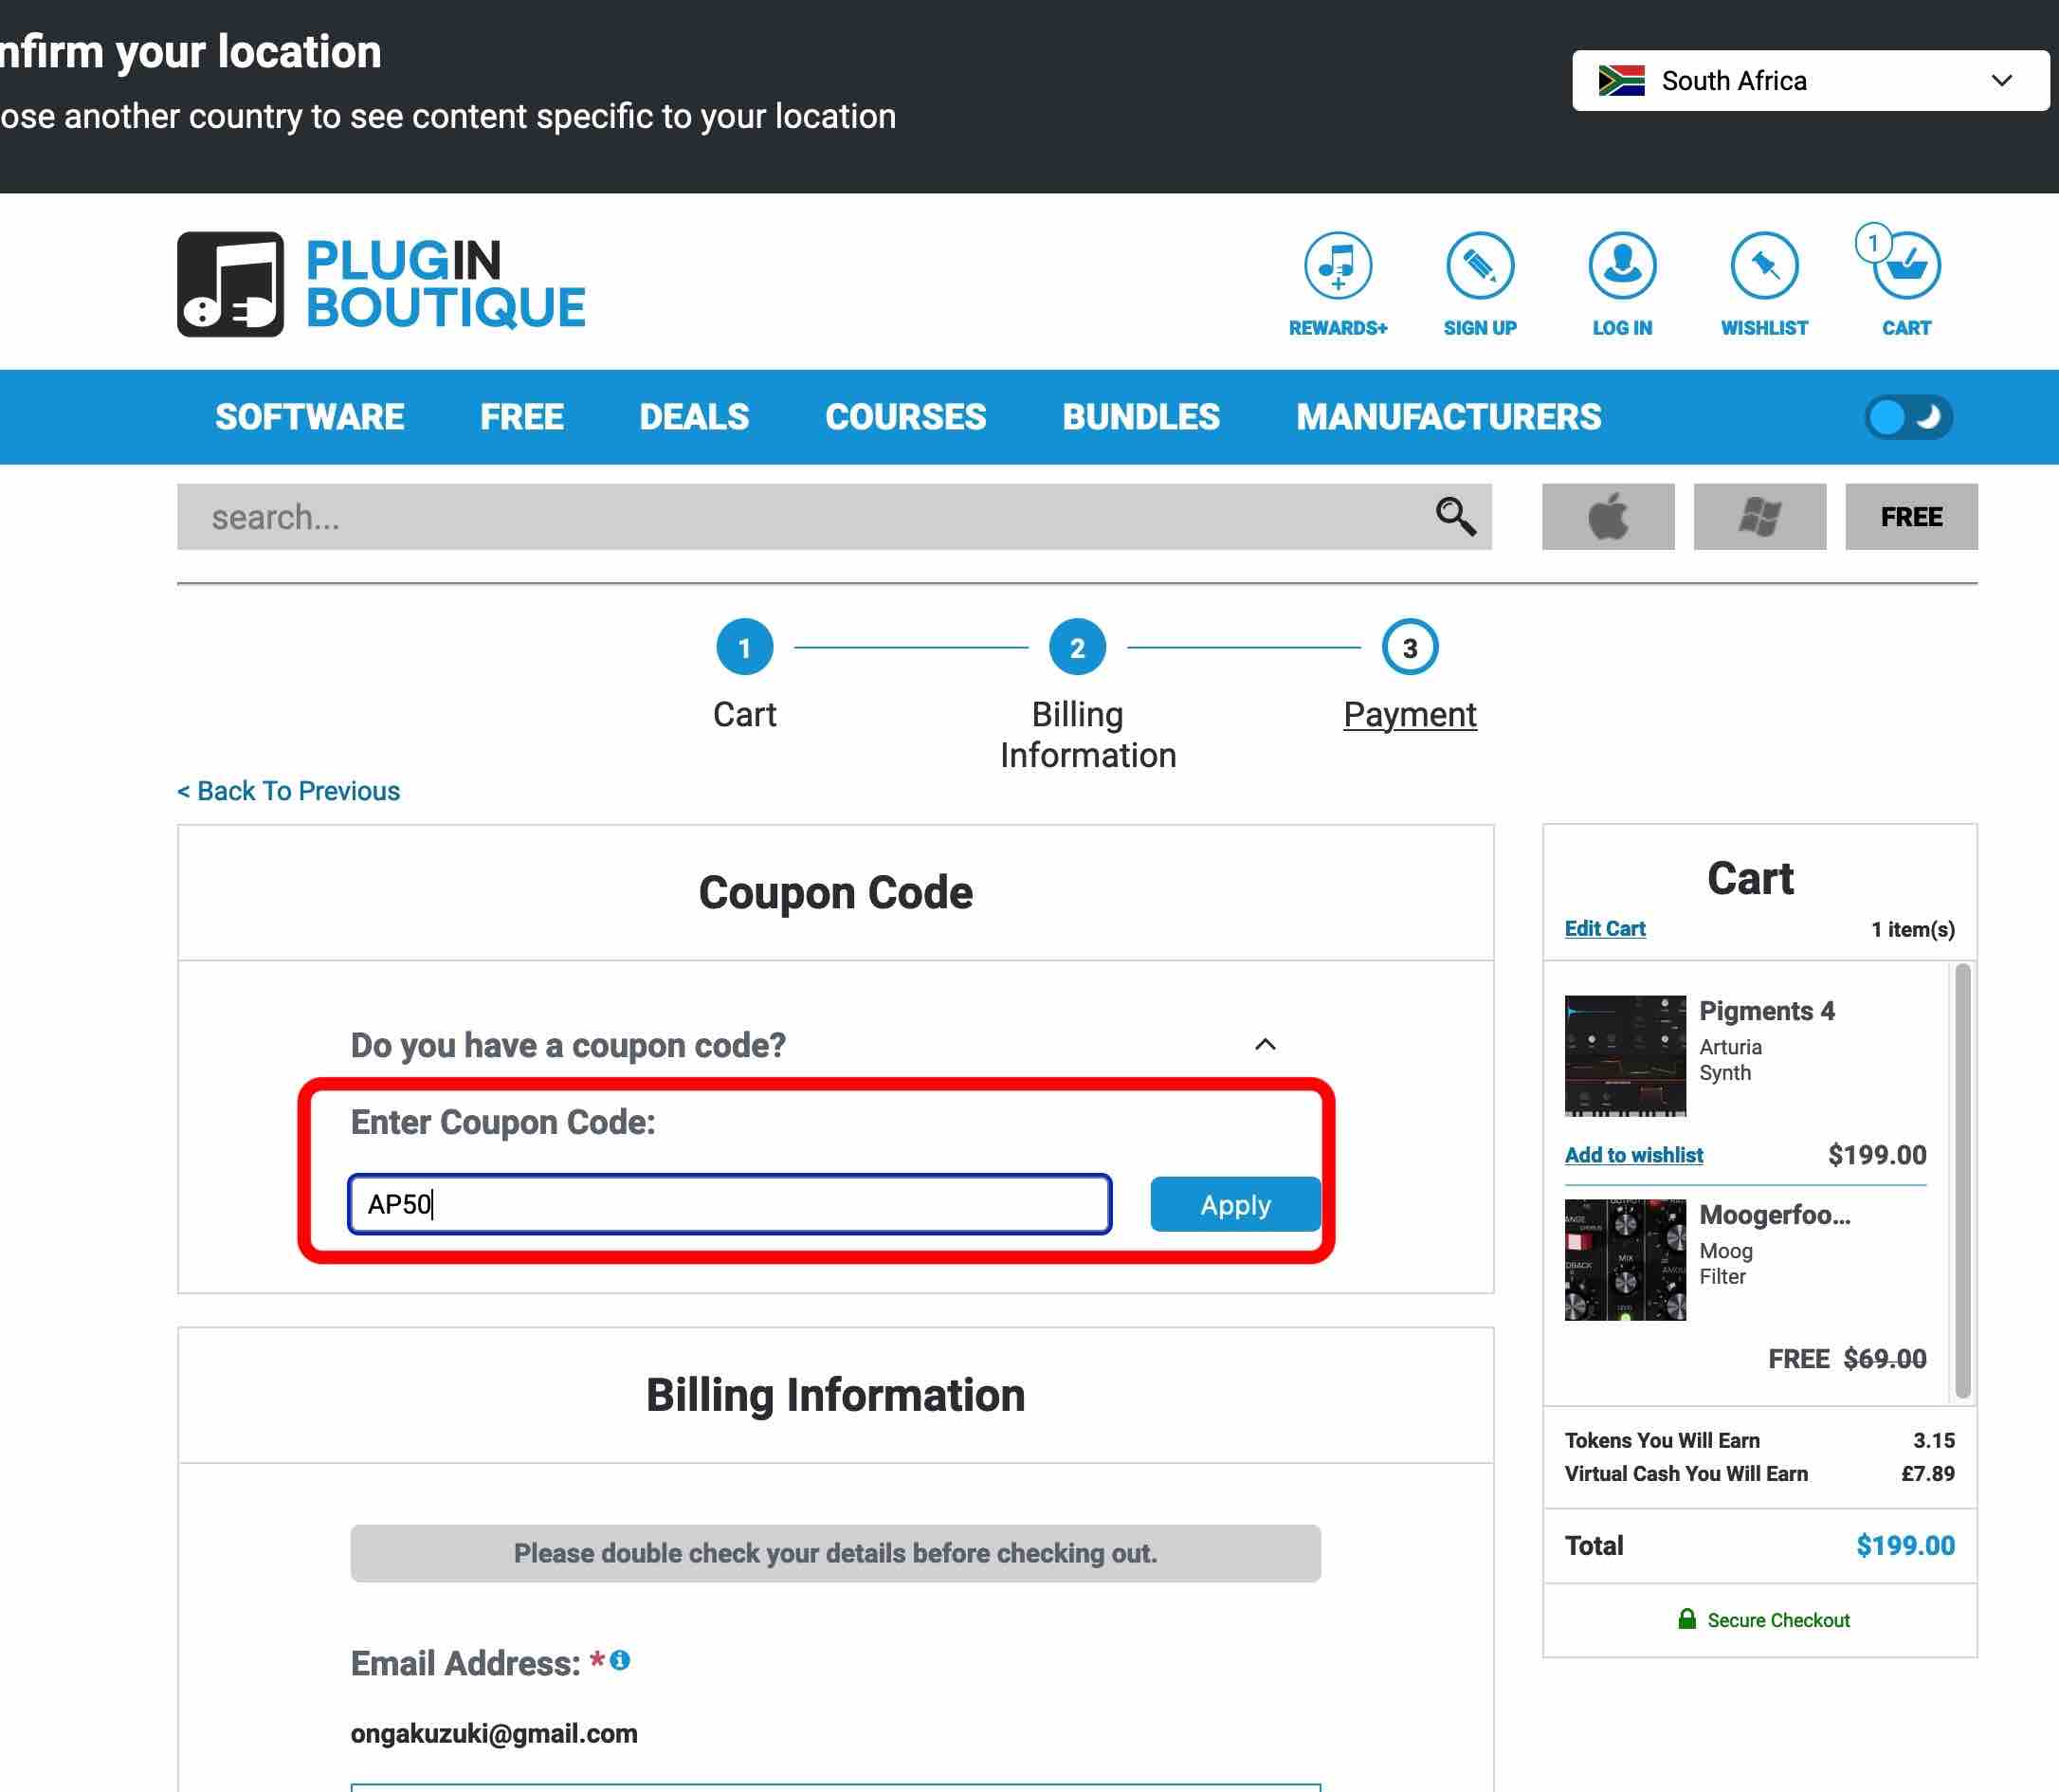Open the Wishlist pin icon
Screen dimensions: 2059x1792
tap(1763, 266)
